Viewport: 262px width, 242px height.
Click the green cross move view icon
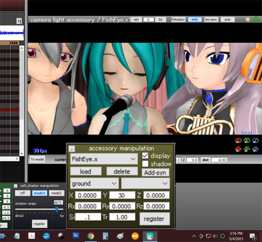point(256,19)
